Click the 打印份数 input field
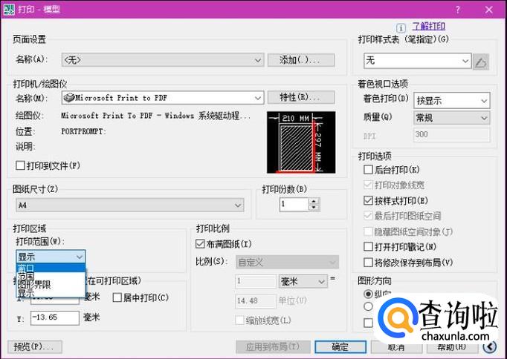The height and width of the screenshot is (359, 507). (294, 205)
